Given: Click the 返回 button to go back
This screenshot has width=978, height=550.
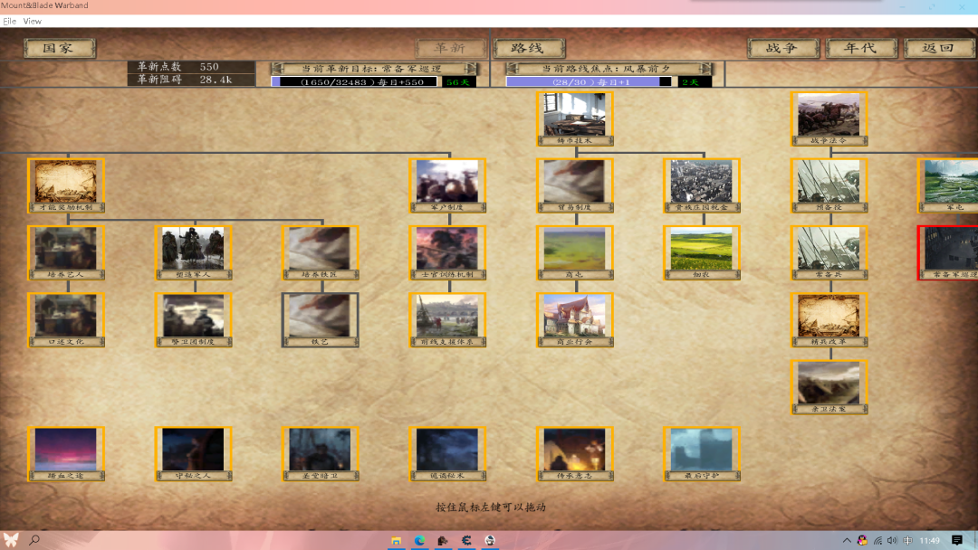Looking at the screenshot, I should [x=939, y=48].
